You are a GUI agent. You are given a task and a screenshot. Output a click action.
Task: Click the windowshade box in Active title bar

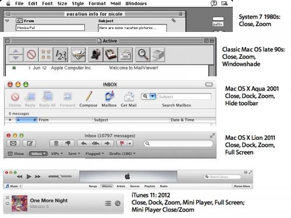[x=212, y=41]
